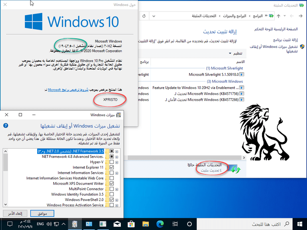Open Turn Windows features on or off link
307x230 pixels.
pos(274,49)
